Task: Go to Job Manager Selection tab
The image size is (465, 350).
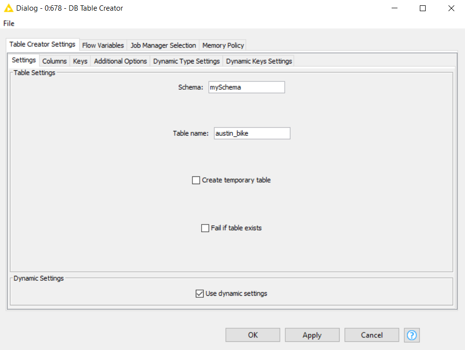Action: click(163, 45)
